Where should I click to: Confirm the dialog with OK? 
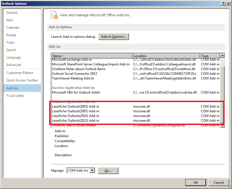point(196,182)
